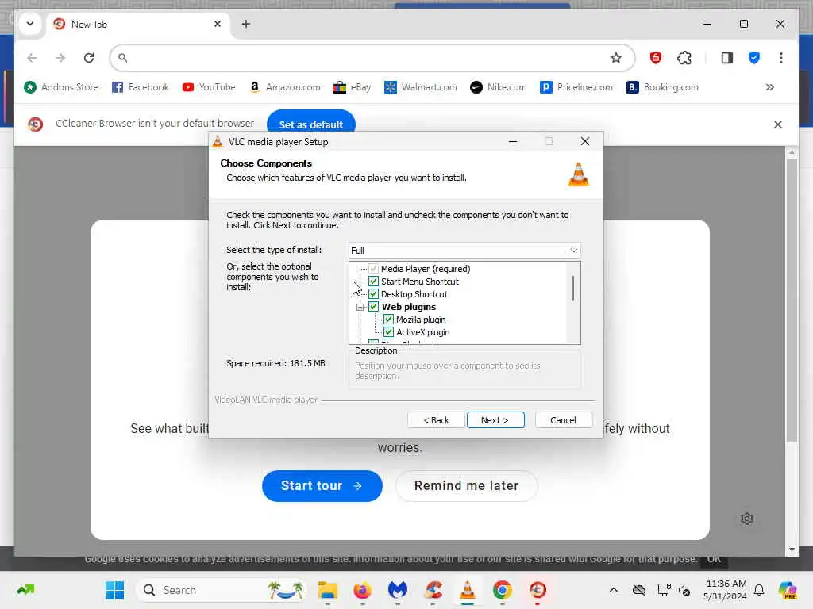Click the muted volume tray icon

(684, 590)
